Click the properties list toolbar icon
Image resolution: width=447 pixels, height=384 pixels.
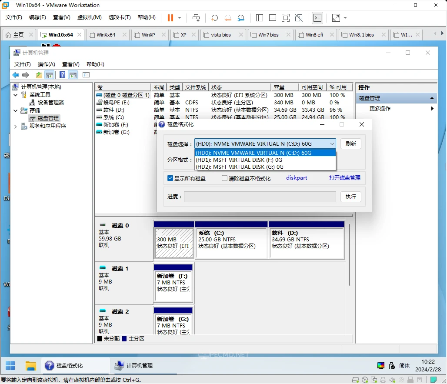(x=86, y=75)
